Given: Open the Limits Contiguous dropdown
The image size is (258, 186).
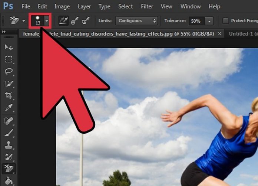Looking at the screenshot, I should pyautogui.click(x=136, y=21).
